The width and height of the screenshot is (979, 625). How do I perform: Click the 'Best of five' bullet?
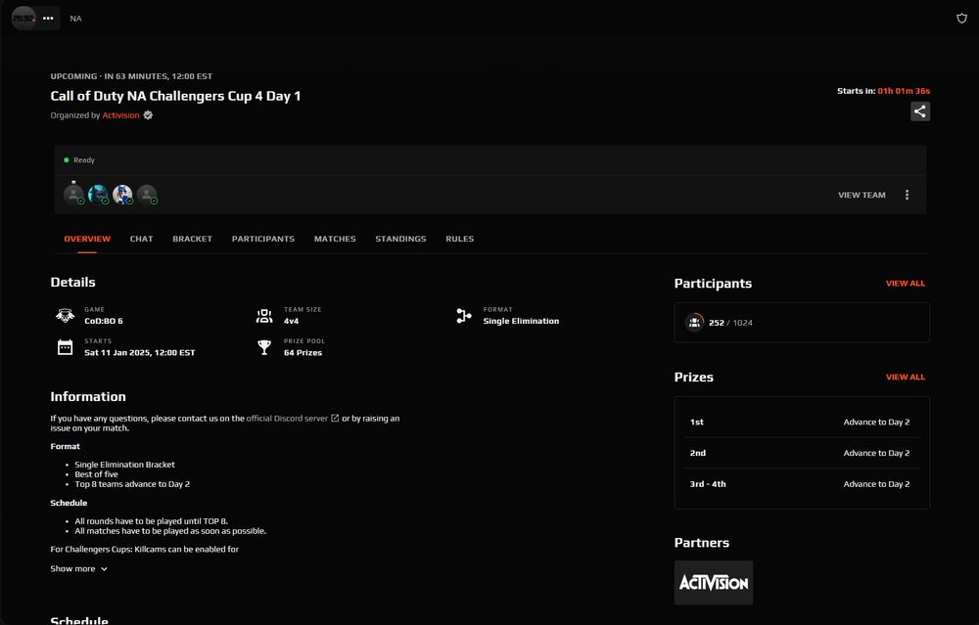point(96,474)
